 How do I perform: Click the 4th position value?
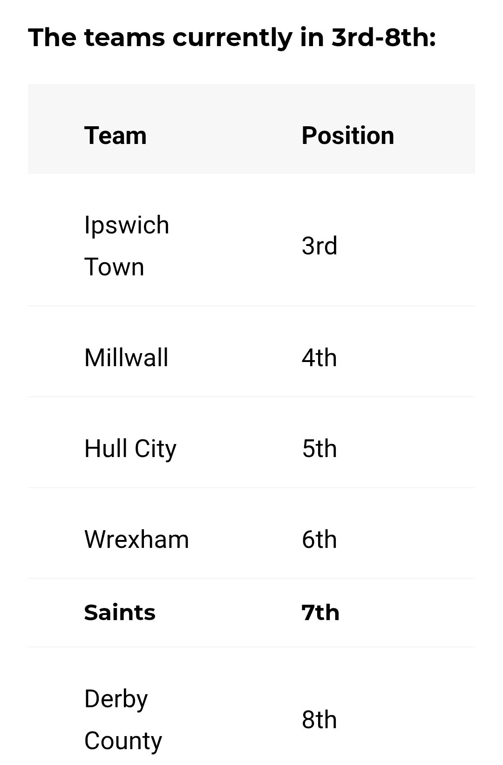tap(319, 358)
